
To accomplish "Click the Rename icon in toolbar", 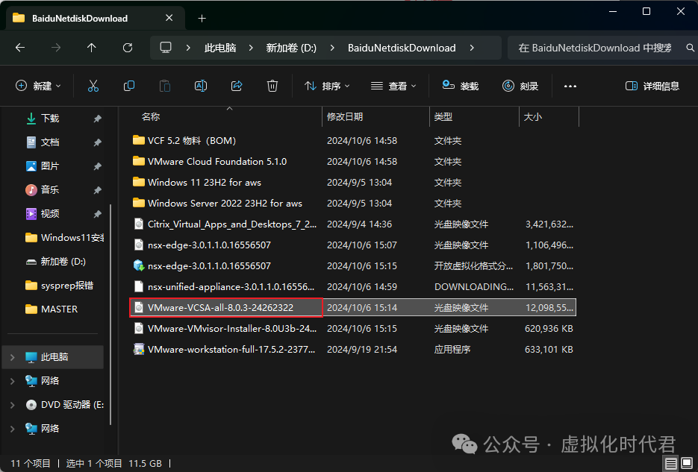I will (x=201, y=86).
